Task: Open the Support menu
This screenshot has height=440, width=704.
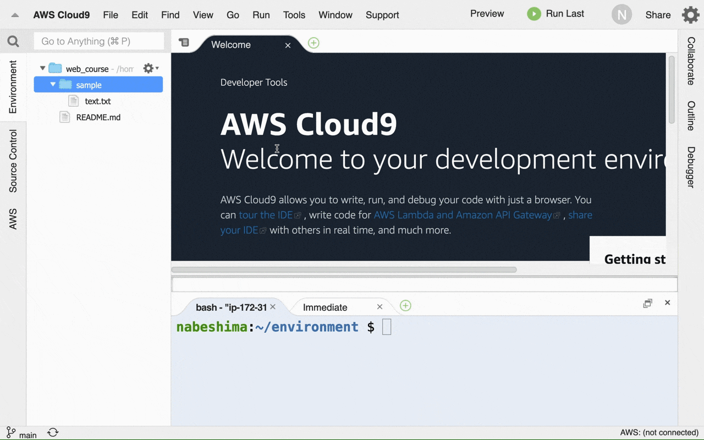Action: (382, 15)
